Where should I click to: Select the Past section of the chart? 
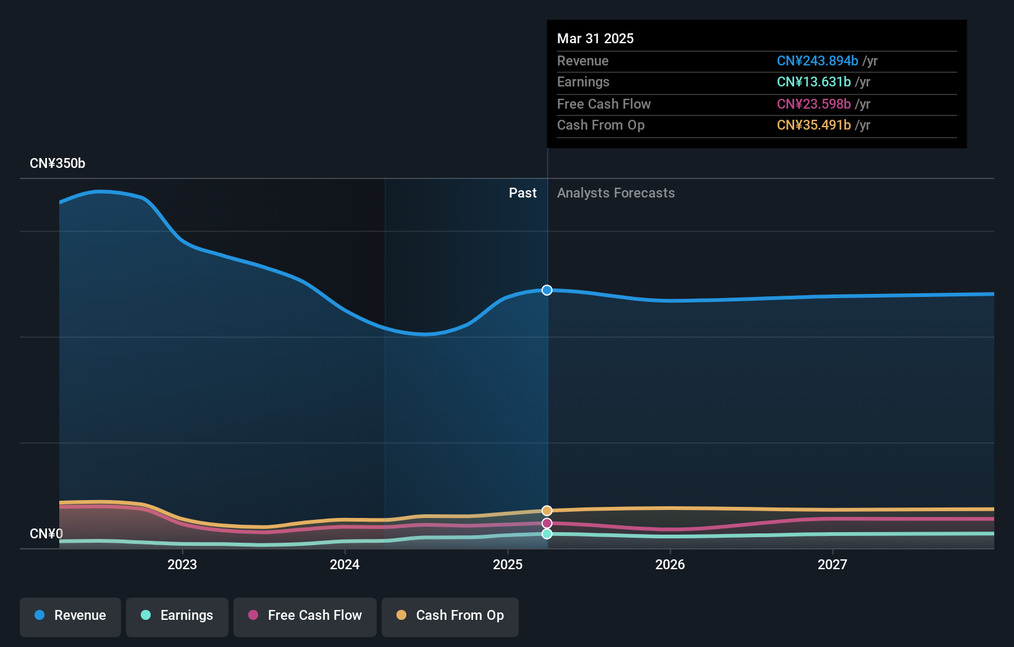523,193
